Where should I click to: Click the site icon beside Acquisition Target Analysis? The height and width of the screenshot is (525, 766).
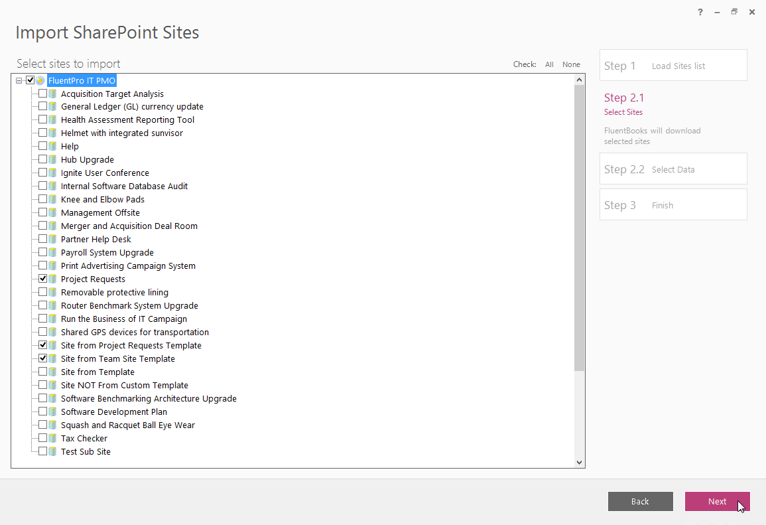pos(53,94)
